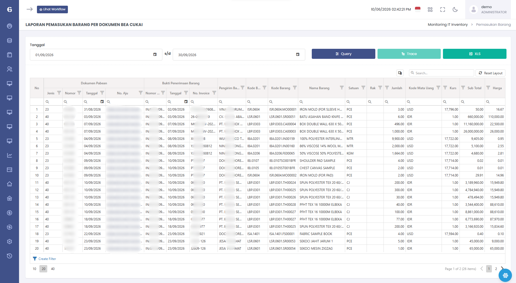
Task: Open the column chooser icon beside Search
Action: pos(400,73)
